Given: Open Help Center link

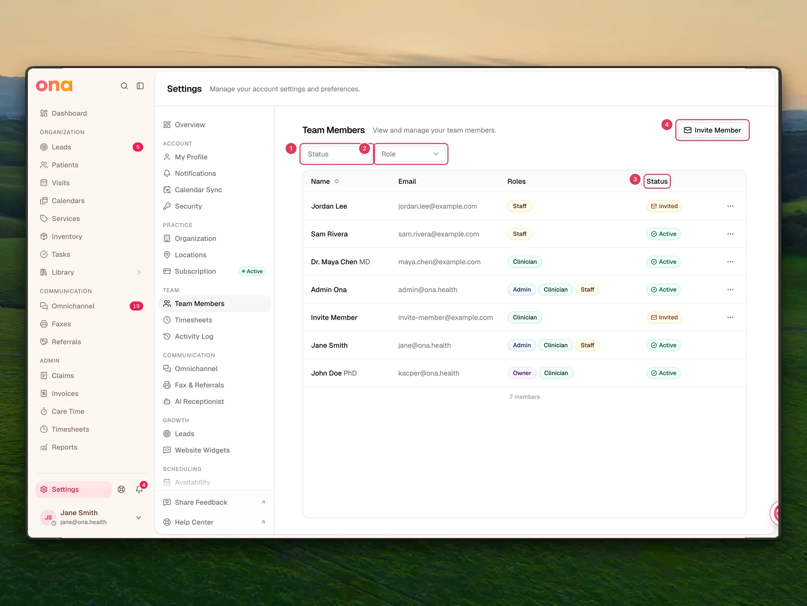Looking at the screenshot, I should tap(194, 522).
